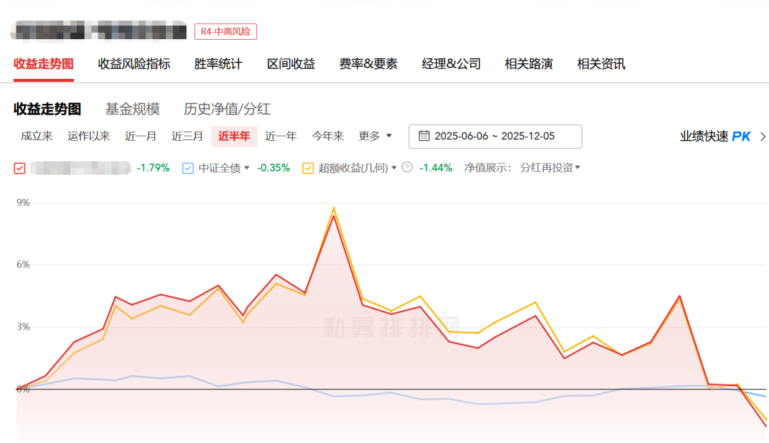
Task: Expand the 超额收益(几何) dropdown arrow
Action: pyautogui.click(x=394, y=168)
